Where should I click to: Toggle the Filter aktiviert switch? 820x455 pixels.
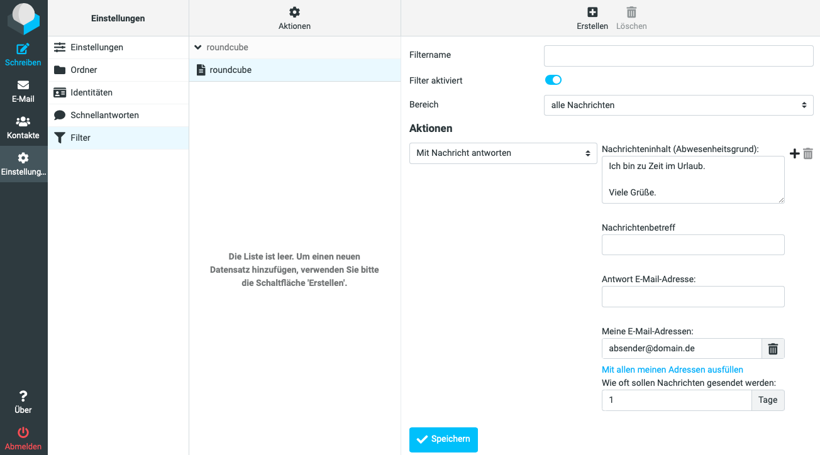point(553,80)
